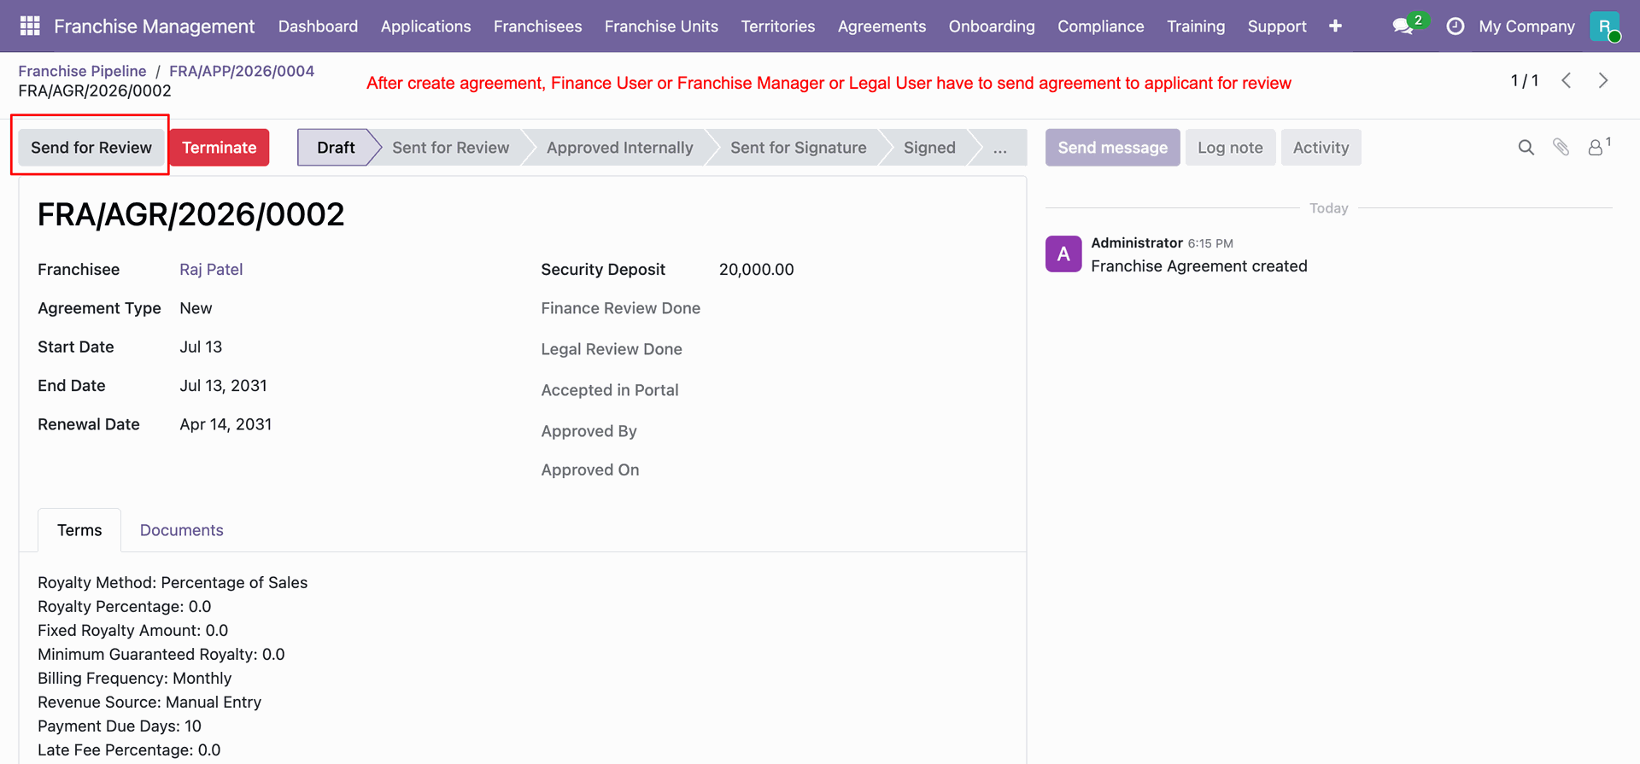Select the Sent for Review stage
The width and height of the screenshot is (1640, 764).
pyautogui.click(x=450, y=148)
